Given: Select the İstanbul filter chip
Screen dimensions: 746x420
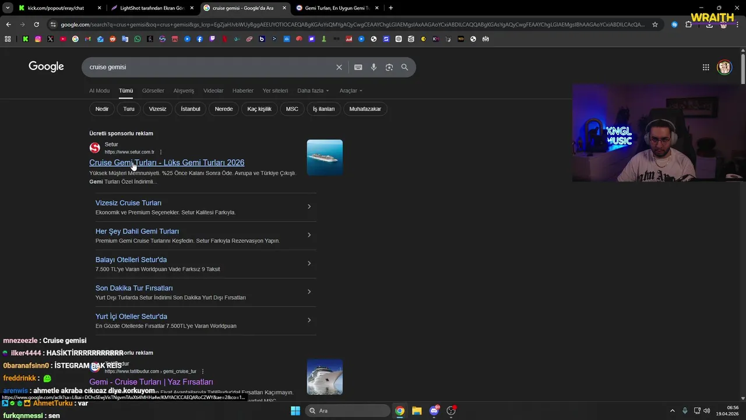Looking at the screenshot, I should point(191,109).
